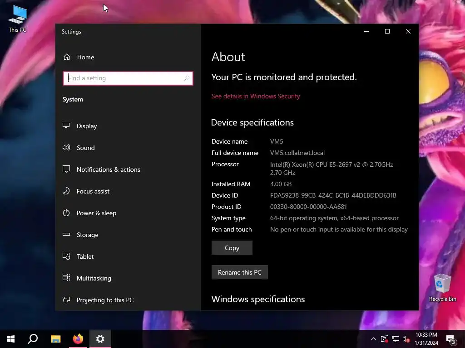Open Focus assist settings
465x348 pixels.
[128, 191]
